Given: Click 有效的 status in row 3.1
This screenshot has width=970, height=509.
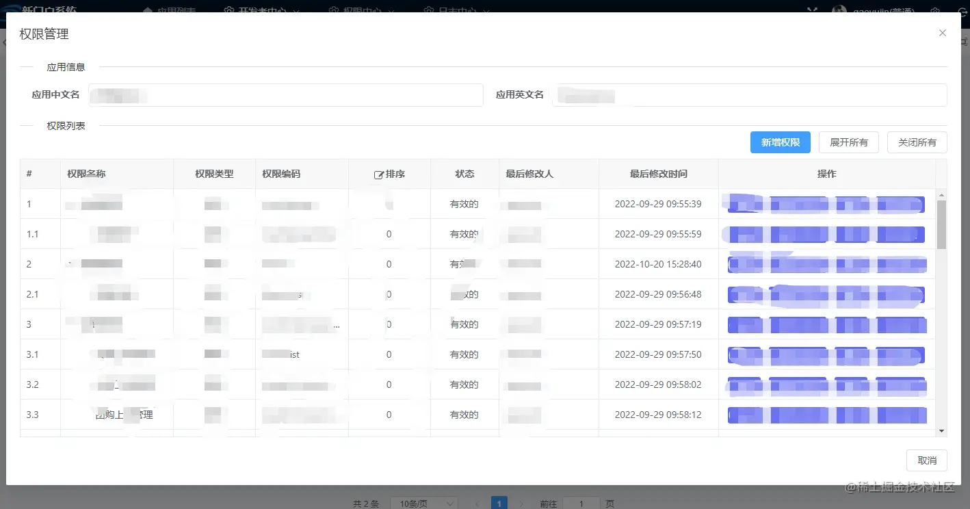Looking at the screenshot, I should 464,354.
